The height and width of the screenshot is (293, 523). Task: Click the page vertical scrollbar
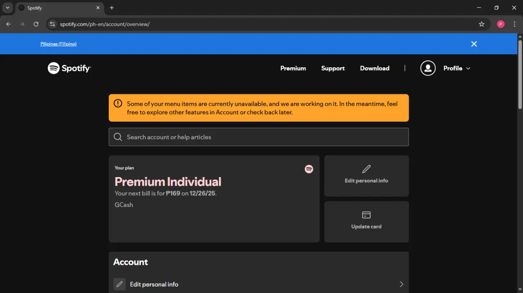[x=520, y=74]
